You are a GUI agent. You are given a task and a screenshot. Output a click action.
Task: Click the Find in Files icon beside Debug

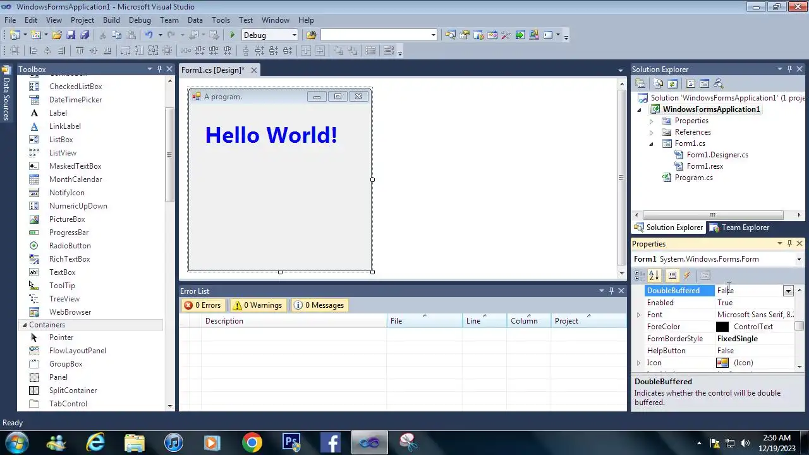click(x=311, y=35)
